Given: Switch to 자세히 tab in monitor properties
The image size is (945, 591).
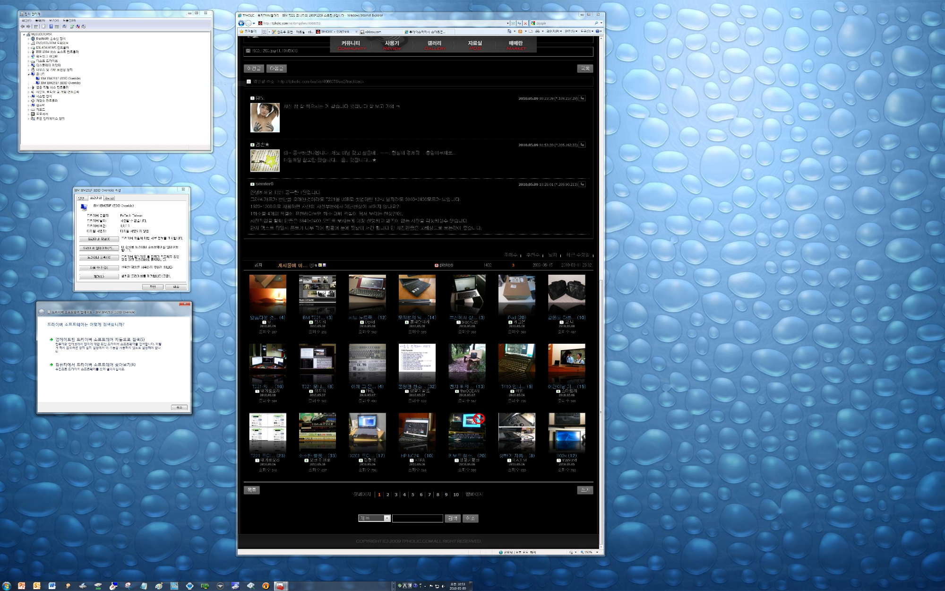Looking at the screenshot, I should [109, 198].
